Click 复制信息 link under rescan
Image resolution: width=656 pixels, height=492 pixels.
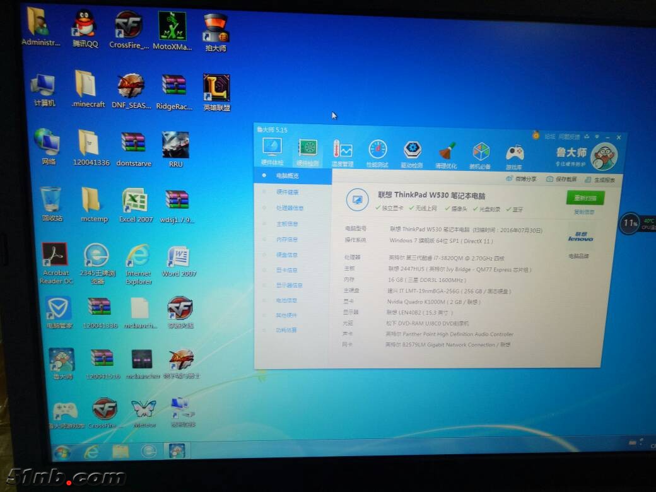(x=584, y=212)
